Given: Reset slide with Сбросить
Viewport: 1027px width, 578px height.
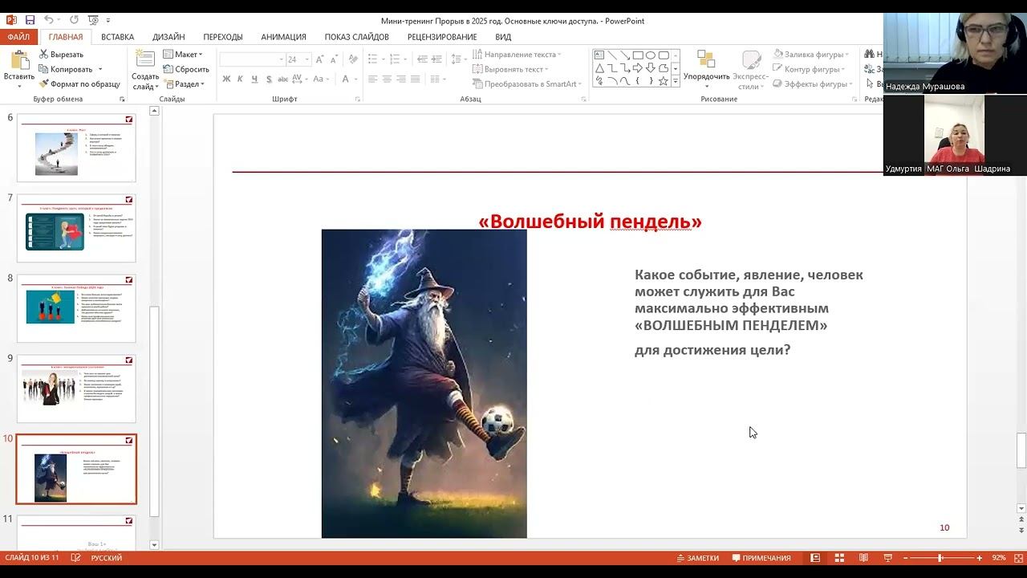Looking at the screenshot, I should [186, 69].
